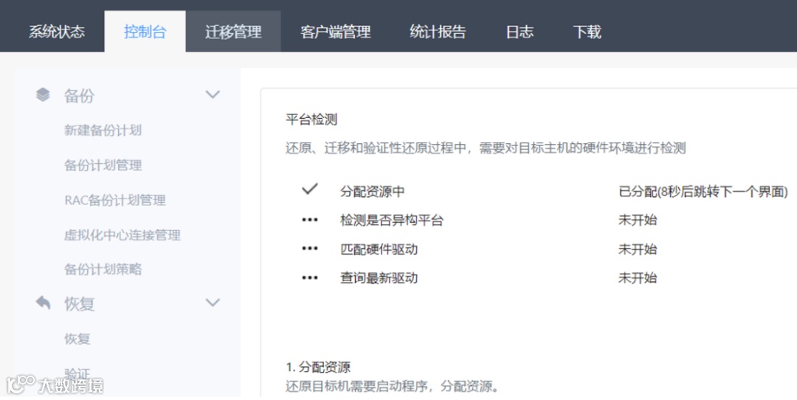Screen dimensions: 797x400
Task: Open the 恢复 sub-item in sidebar
Action: pyautogui.click(x=77, y=339)
